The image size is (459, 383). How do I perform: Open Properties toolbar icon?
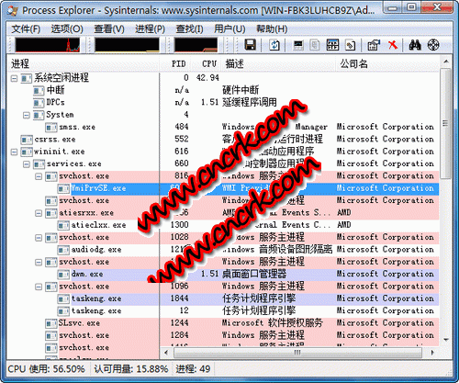click(x=374, y=45)
